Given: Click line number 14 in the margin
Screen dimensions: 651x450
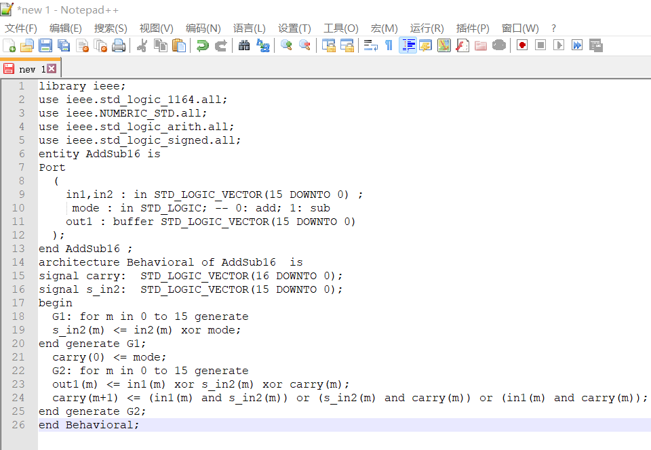Looking at the screenshot, I should pyautogui.click(x=18, y=262).
